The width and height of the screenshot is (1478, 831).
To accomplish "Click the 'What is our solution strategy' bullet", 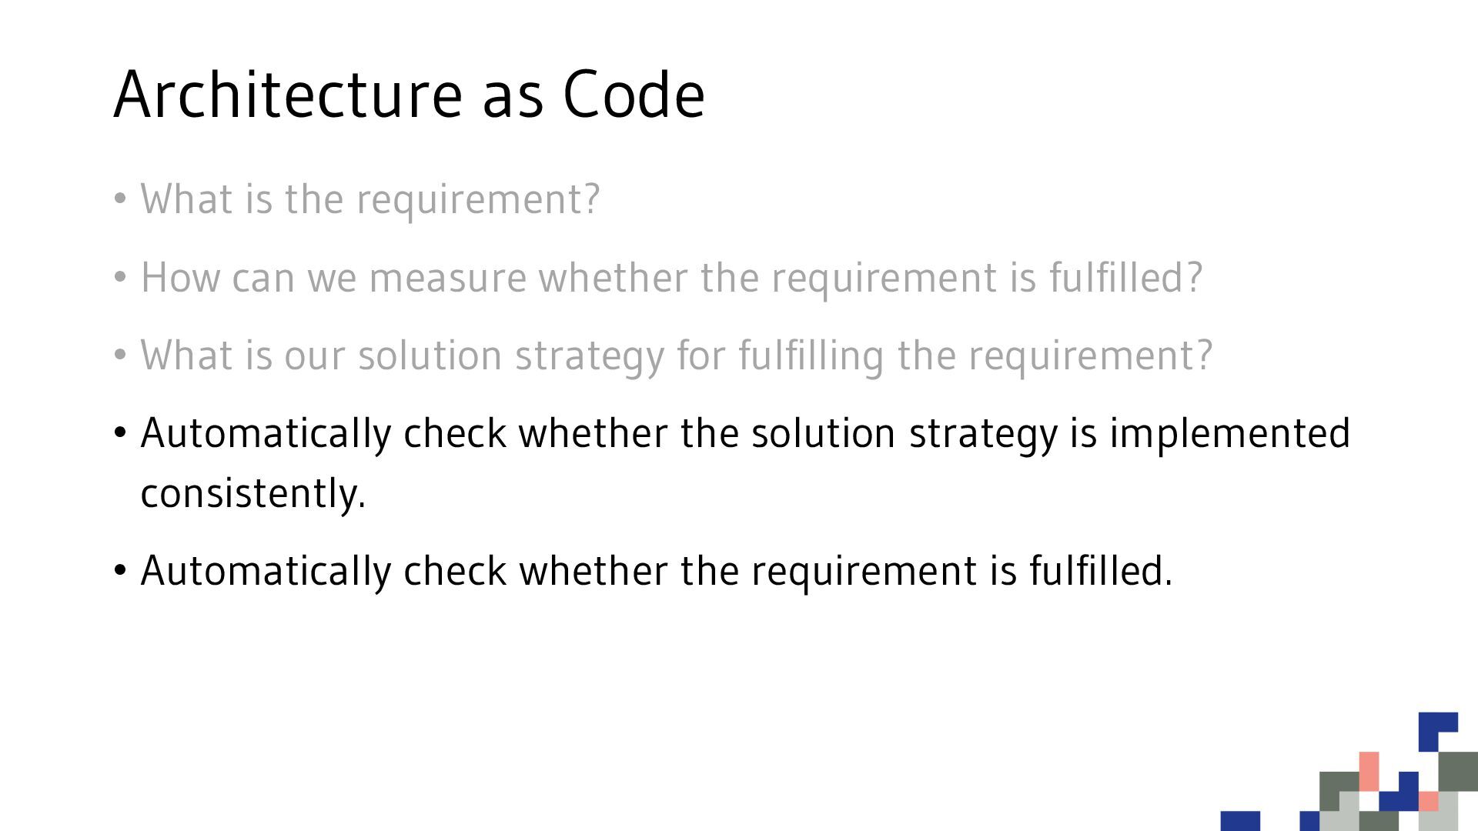I will (x=677, y=356).
